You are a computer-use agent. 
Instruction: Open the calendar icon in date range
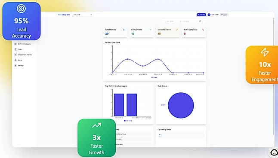(x=200, y=21)
